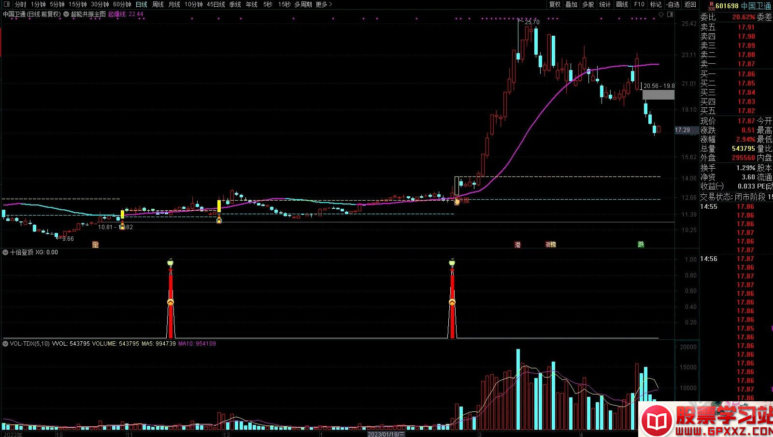Remove stock via -自选 button
This screenshot has height=437, width=773.
(673, 4)
